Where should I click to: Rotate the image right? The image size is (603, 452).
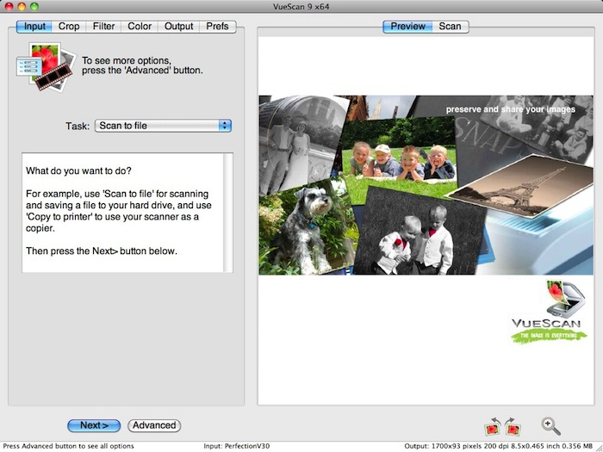pyautogui.click(x=513, y=425)
